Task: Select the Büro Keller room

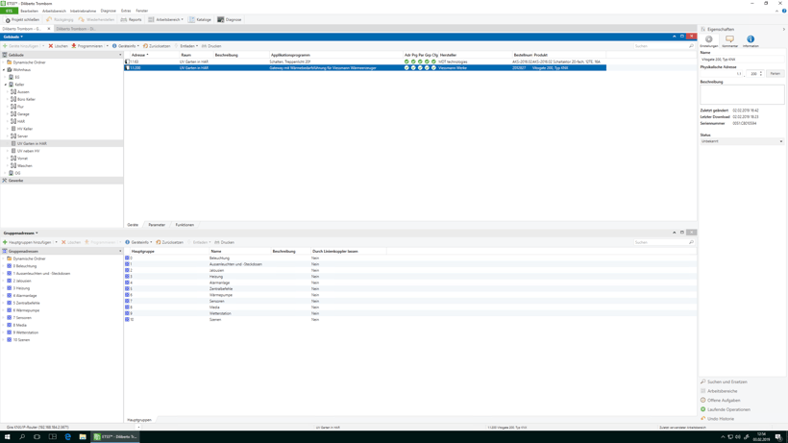Action: (x=26, y=99)
